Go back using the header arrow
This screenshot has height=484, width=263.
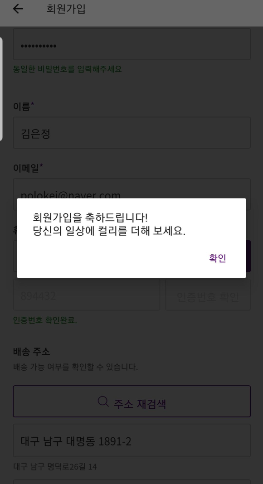point(18,9)
